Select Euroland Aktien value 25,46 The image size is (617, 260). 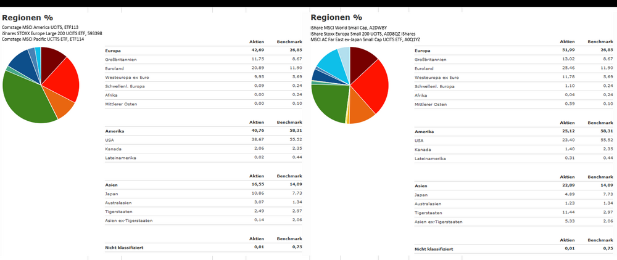pyautogui.click(x=569, y=68)
